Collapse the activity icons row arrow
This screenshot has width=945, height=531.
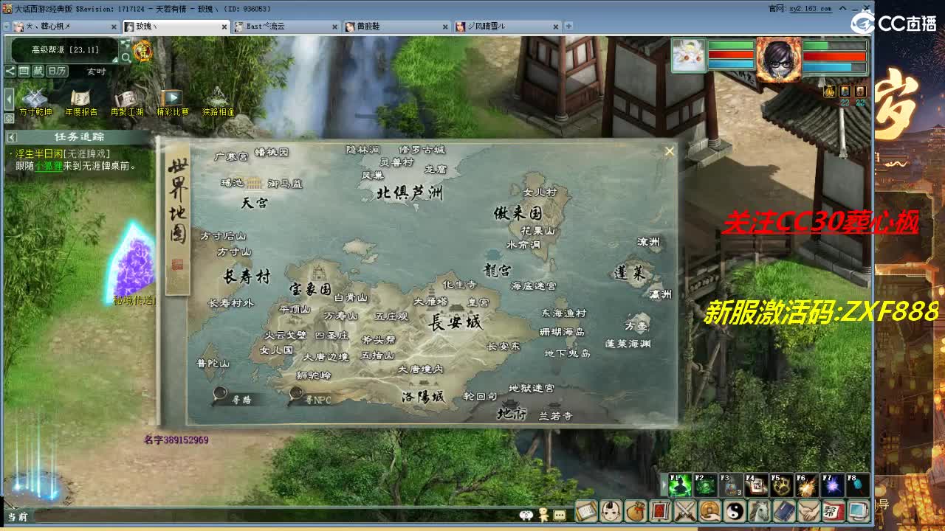(9, 100)
